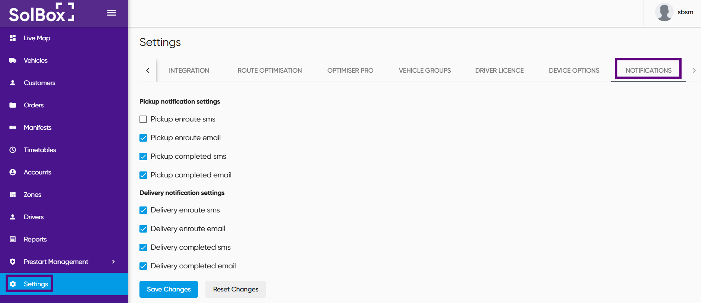701x303 pixels.
Task: Disable Delivery enroute sms checkbox
Action: click(143, 210)
